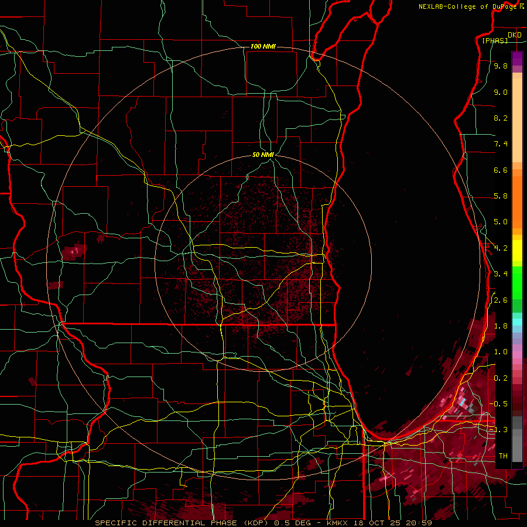The height and width of the screenshot is (527, 527).
Task: Click the 20:59 time stamp
Action: pos(419,523)
